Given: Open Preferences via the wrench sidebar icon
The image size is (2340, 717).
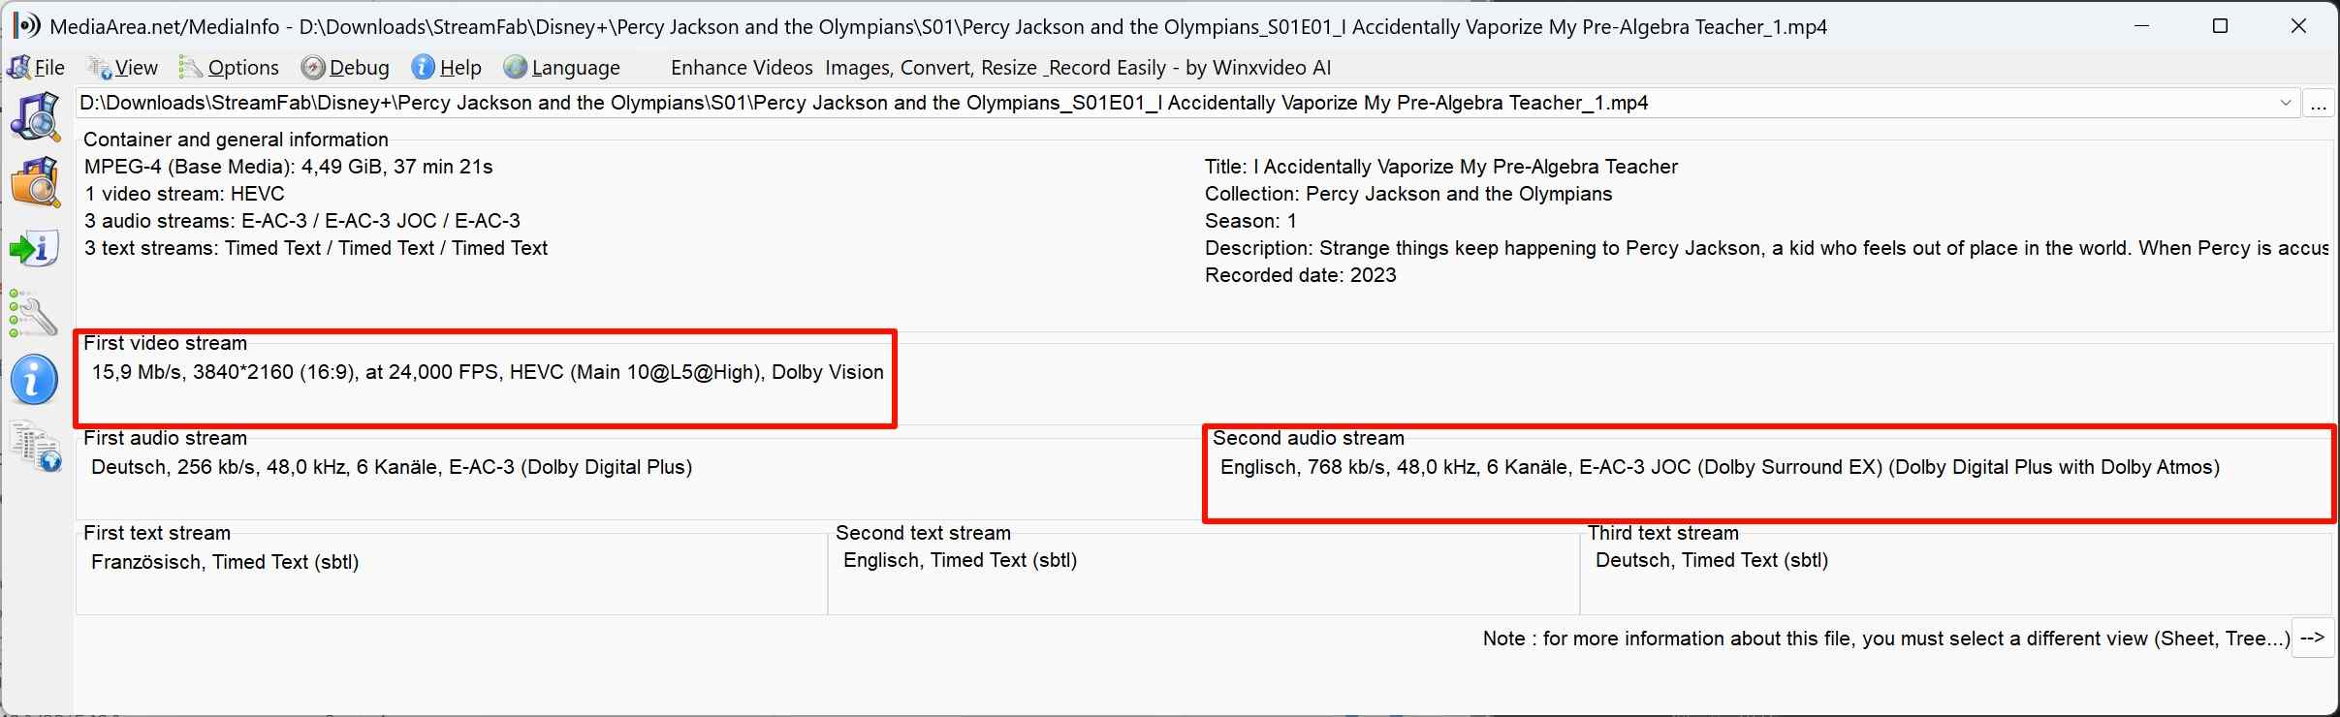Looking at the screenshot, I should click(x=34, y=314).
